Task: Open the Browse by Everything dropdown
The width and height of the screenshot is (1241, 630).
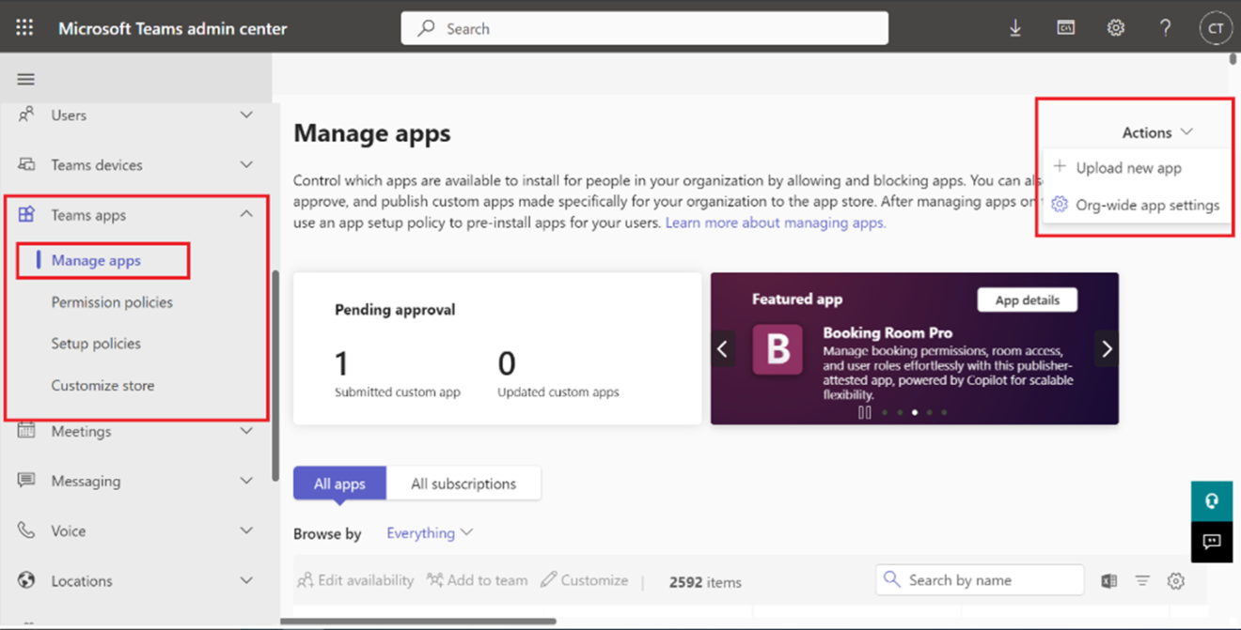Action: [x=429, y=532]
